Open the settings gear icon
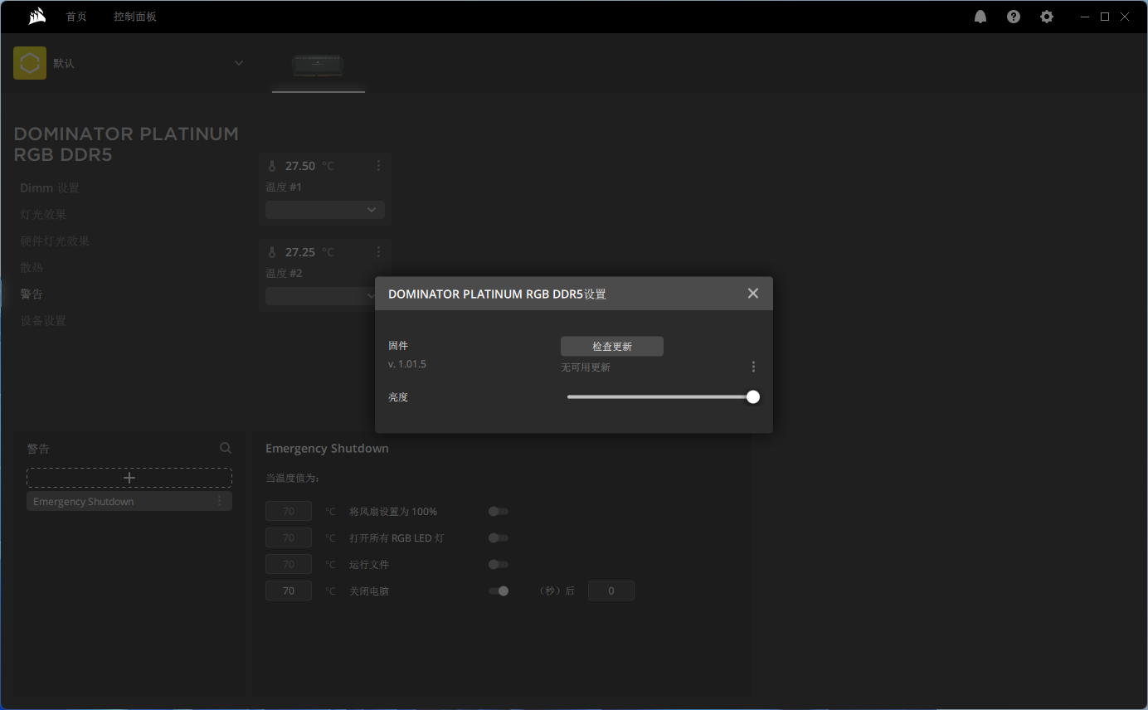This screenshot has height=710, width=1148. 1047,17
